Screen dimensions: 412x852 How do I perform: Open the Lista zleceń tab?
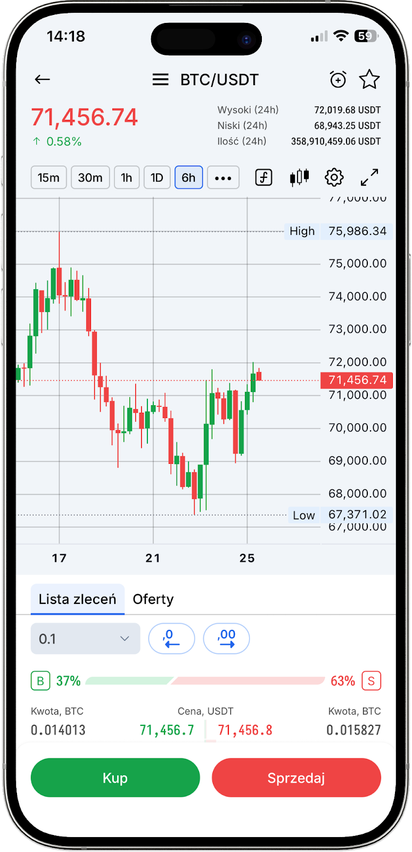pos(78,599)
